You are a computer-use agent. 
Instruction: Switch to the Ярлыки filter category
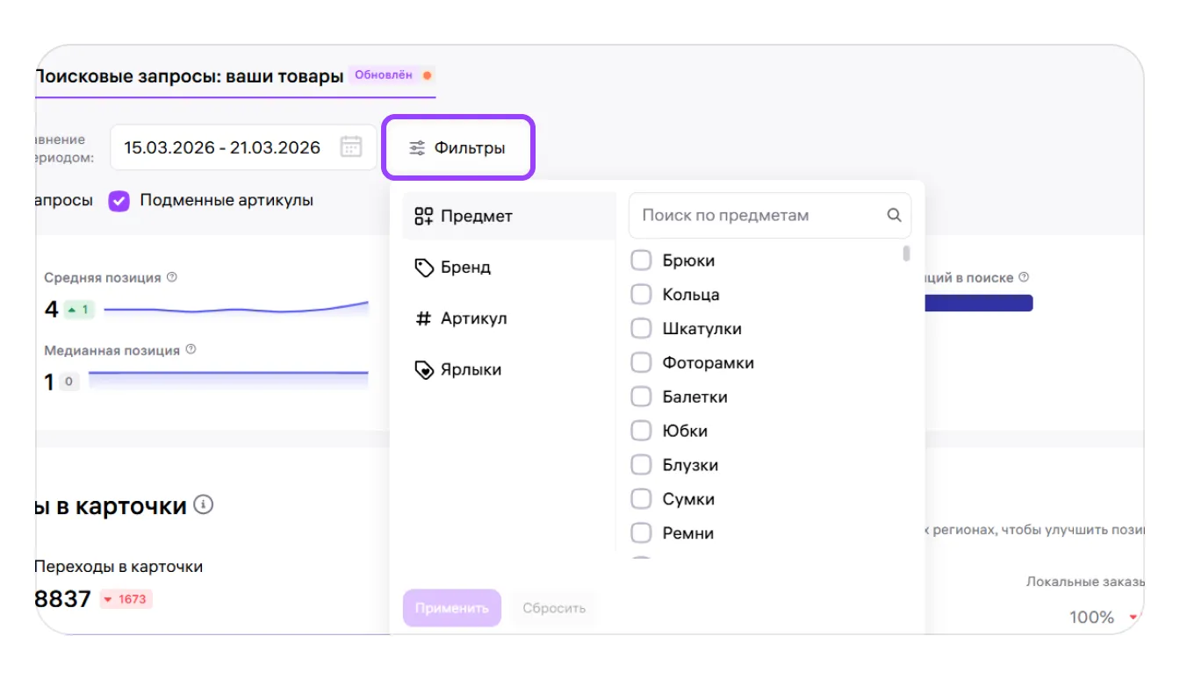[471, 369]
